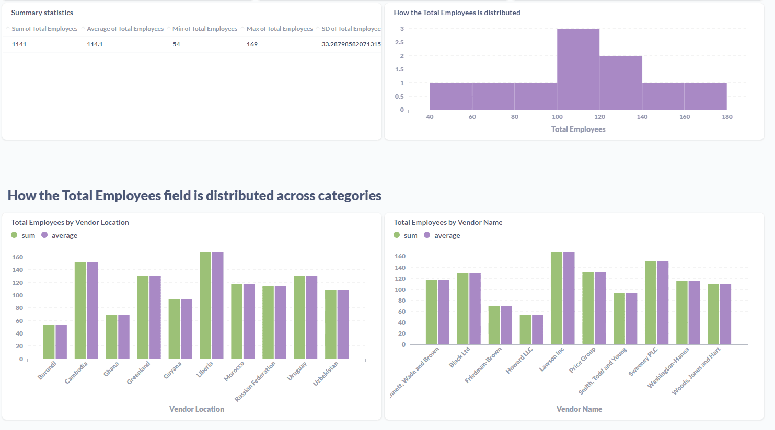Click the Total Employees by Vendor Location title

pos(70,222)
